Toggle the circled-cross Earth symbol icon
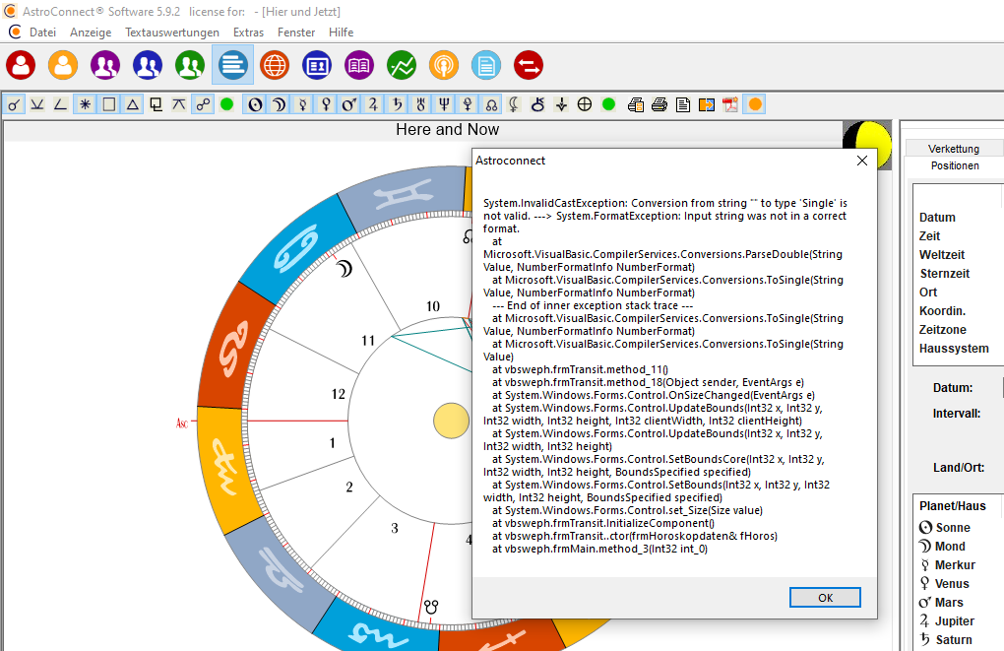 tap(585, 104)
